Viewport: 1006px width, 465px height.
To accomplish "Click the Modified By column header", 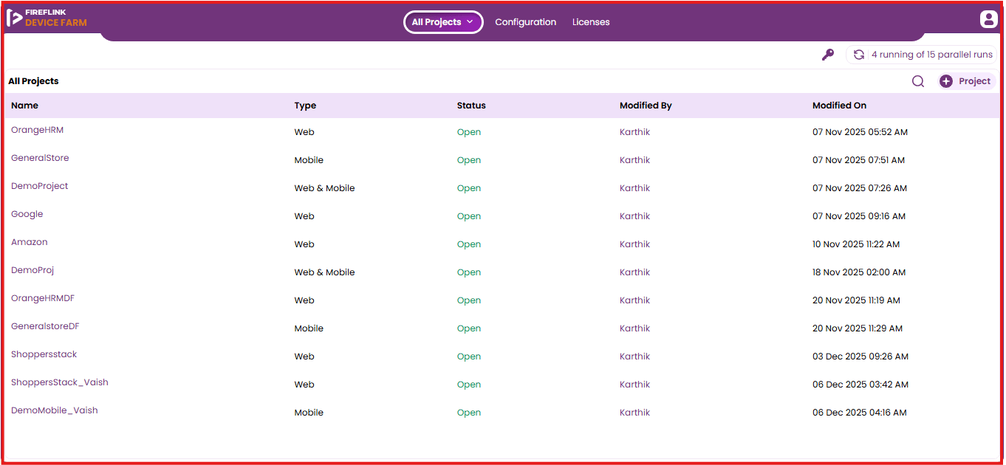I will click(646, 106).
